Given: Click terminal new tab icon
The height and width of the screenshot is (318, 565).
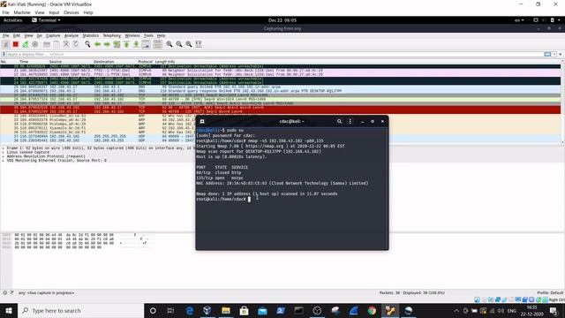Looking at the screenshot, I should coord(202,122).
